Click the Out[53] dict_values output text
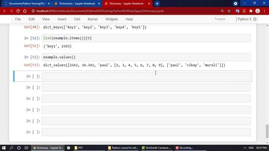 point(134,65)
